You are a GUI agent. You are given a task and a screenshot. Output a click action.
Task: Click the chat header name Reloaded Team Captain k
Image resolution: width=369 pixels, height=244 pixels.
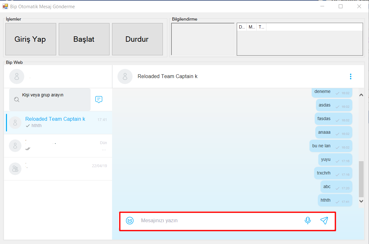click(167, 76)
